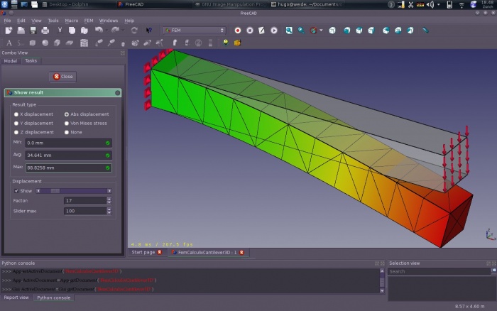Click the stop macro recording icon
Screen dimensions: 497x311
click(250, 31)
